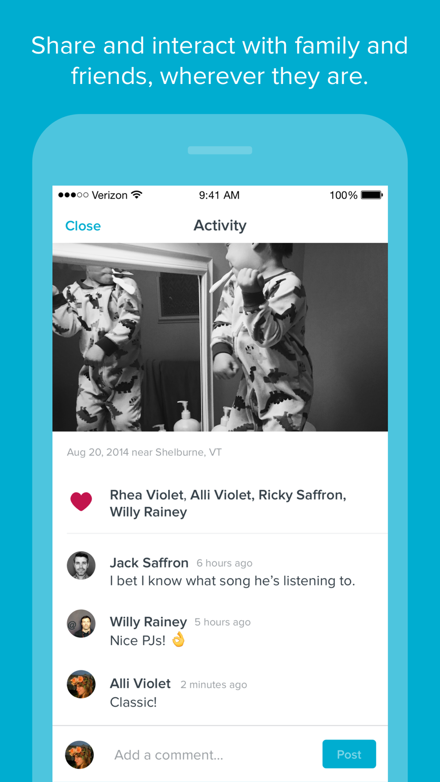The width and height of the screenshot is (440, 782).
Task: Open Jack Saffron's avatar
Action: pos(81,566)
